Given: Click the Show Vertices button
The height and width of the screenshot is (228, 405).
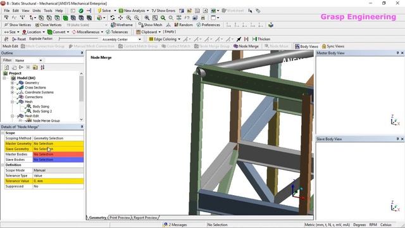Looking at the screenshot, I should point(18,25).
